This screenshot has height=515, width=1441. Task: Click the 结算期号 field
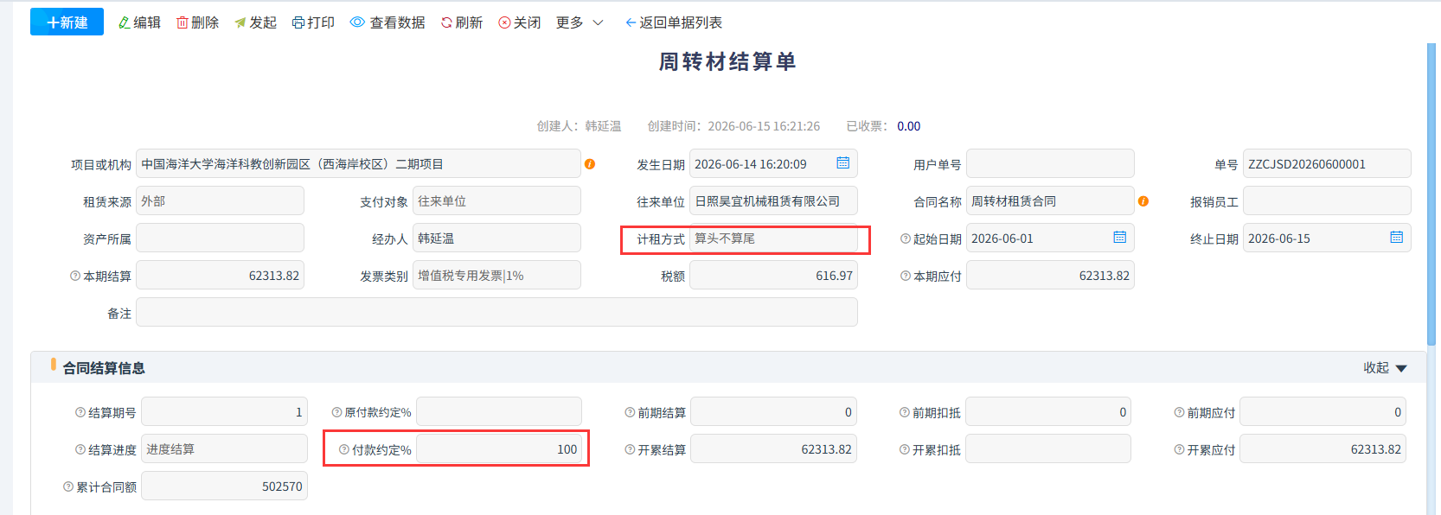coord(224,411)
